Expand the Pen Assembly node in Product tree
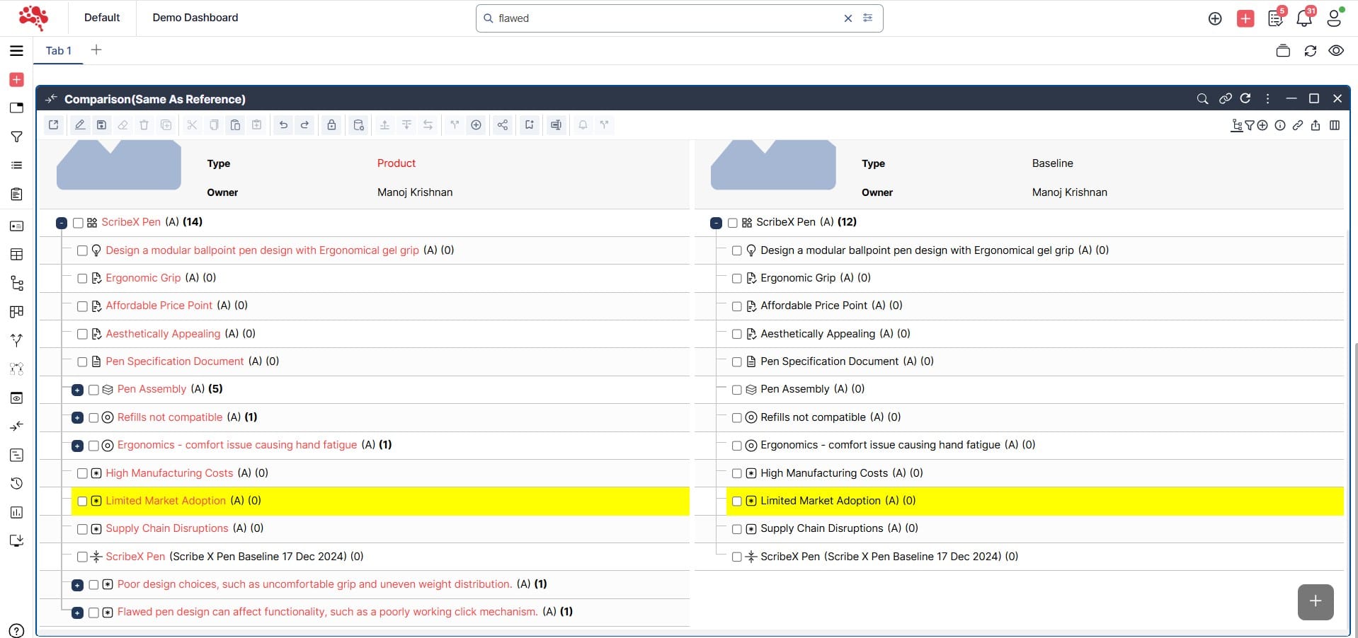The height and width of the screenshot is (638, 1358). click(78, 390)
